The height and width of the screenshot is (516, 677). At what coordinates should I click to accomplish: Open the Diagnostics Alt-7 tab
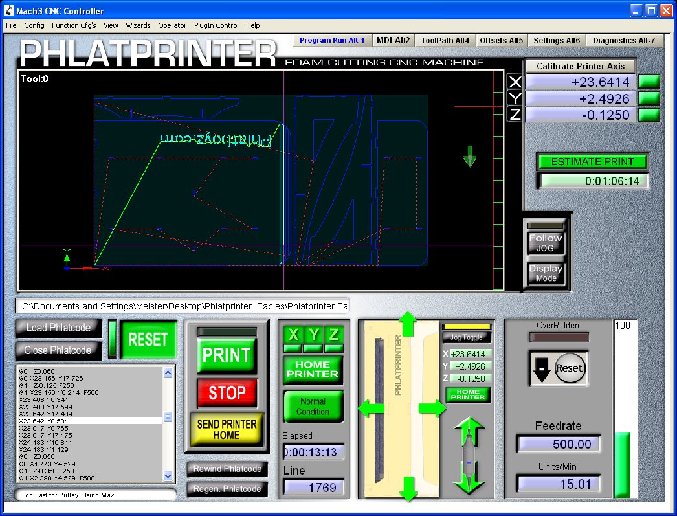click(623, 40)
